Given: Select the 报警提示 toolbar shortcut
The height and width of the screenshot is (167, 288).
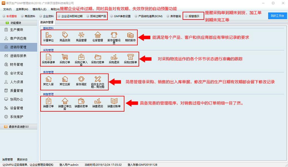Looking at the screenshot, I should coord(194,16).
